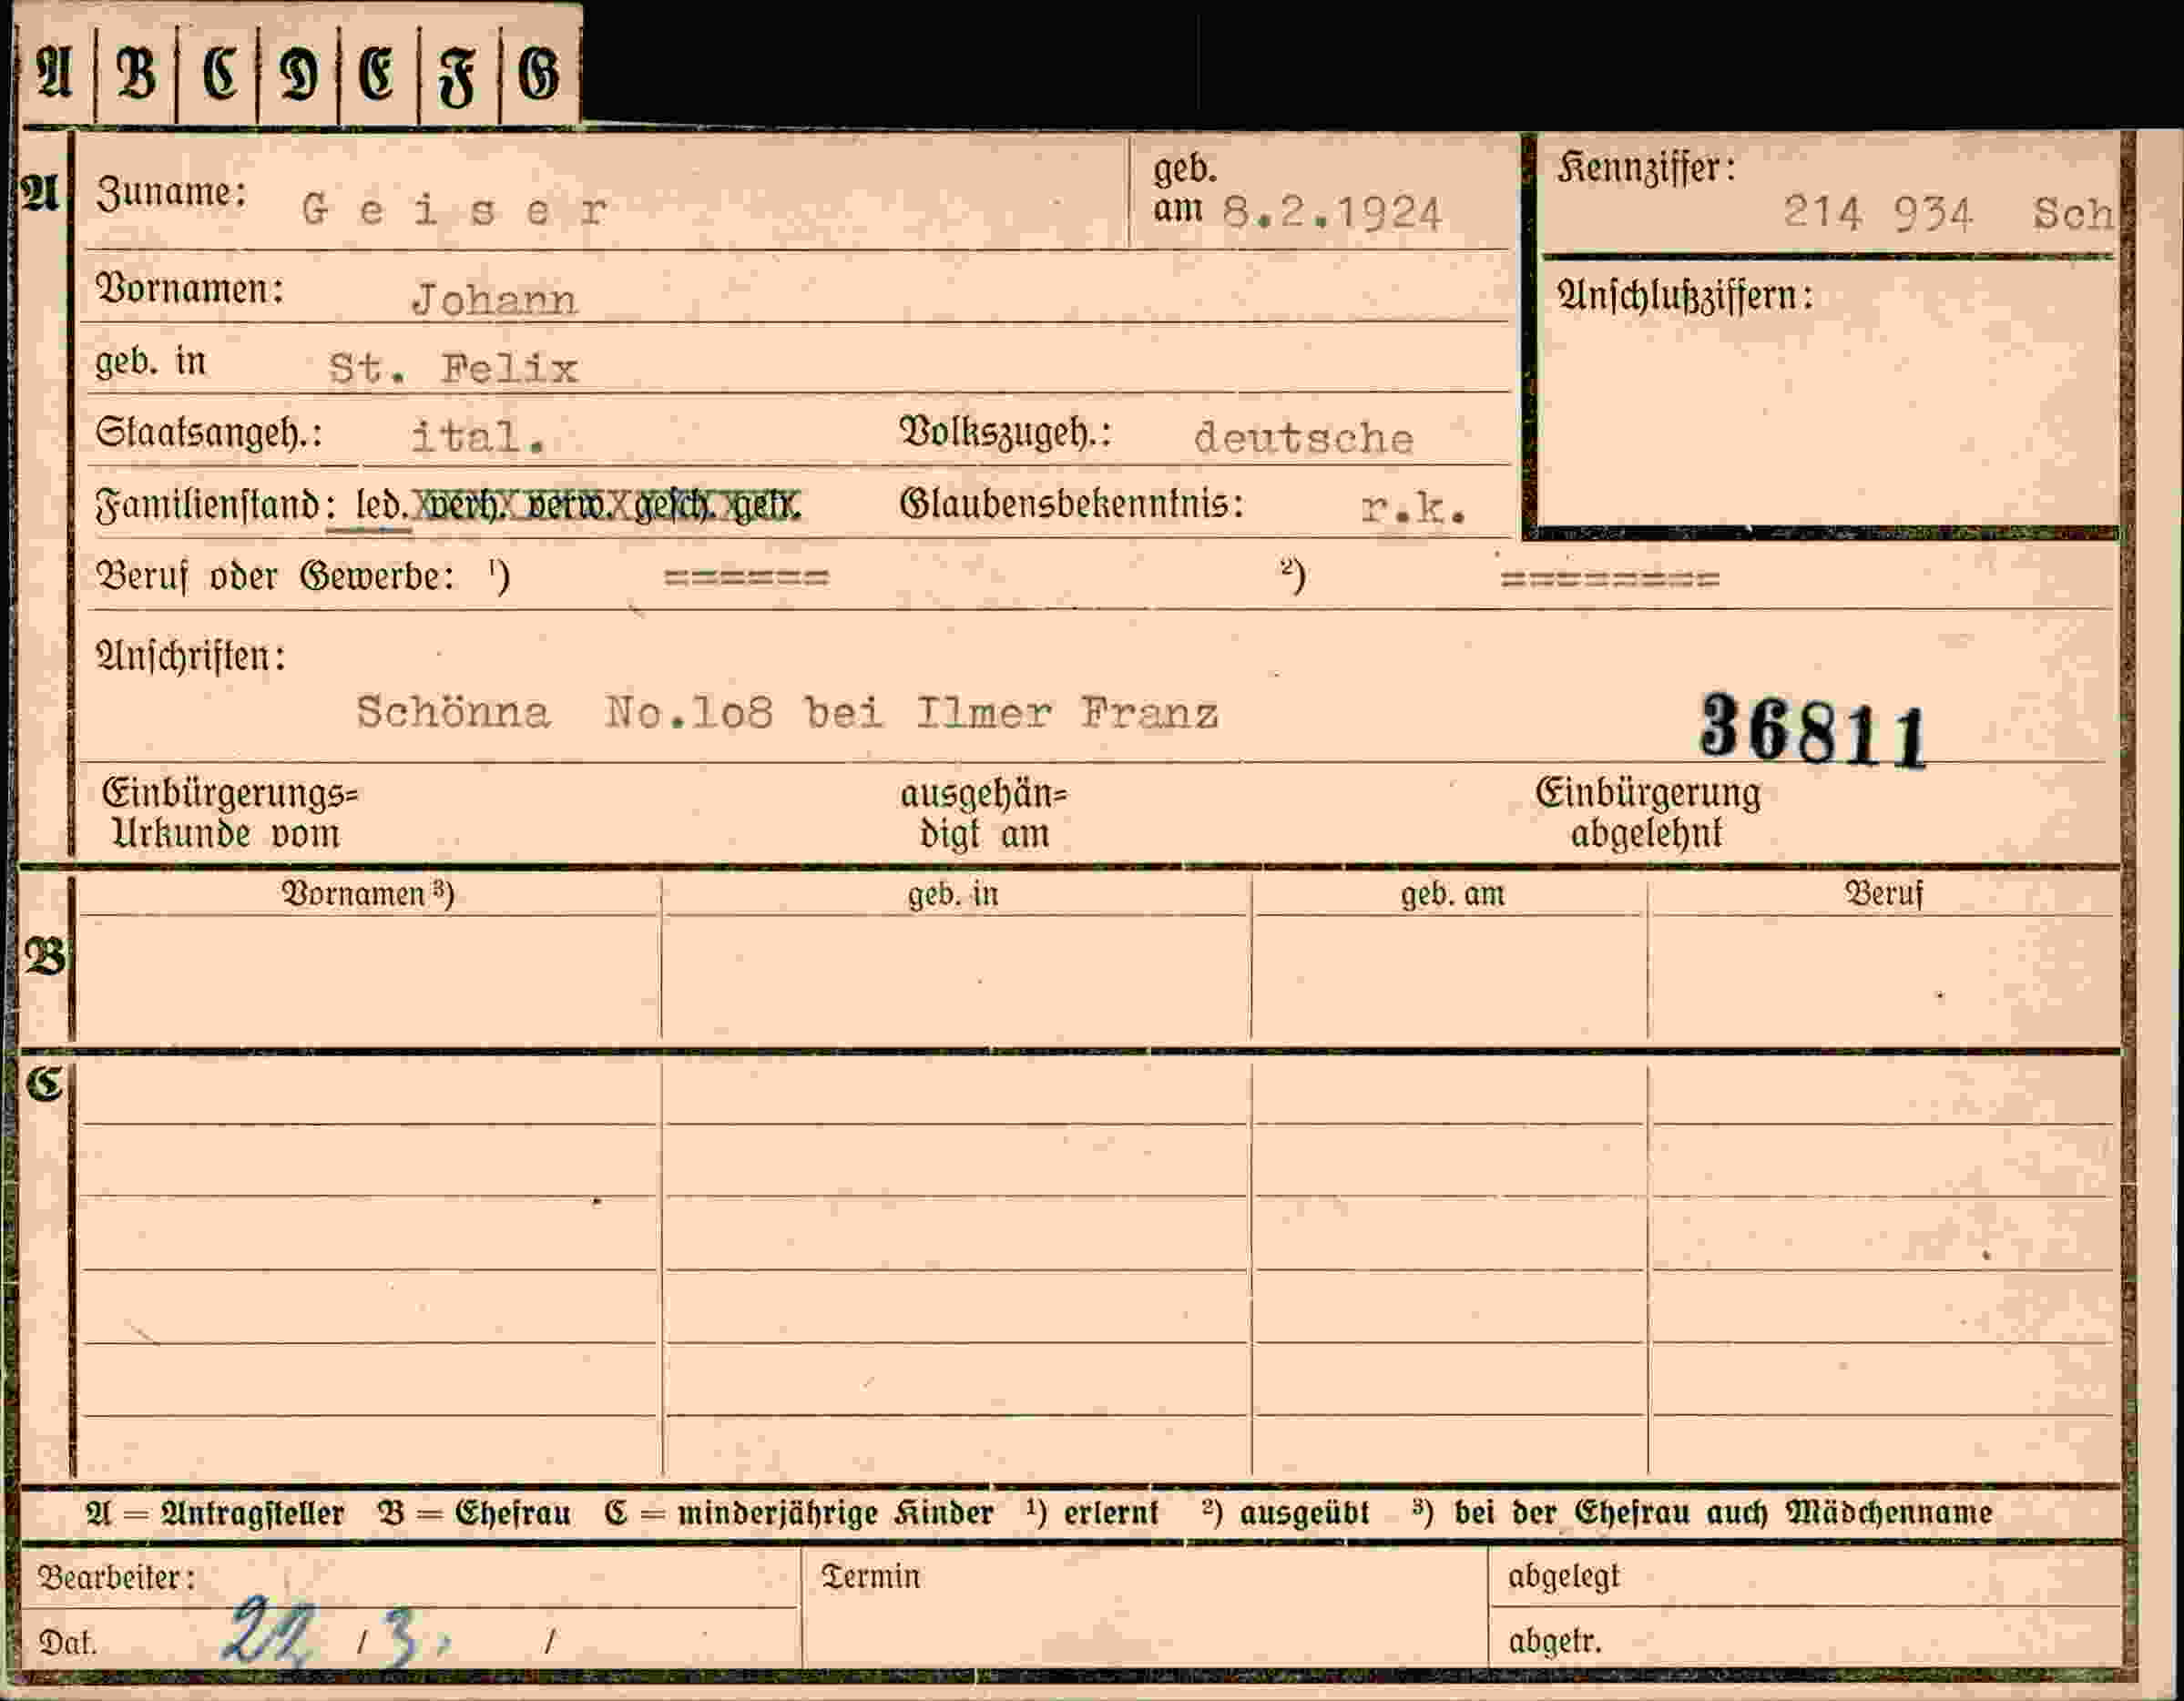Click the footnote '1) erlernt'
The image size is (2184, 1701).
[1092, 1513]
